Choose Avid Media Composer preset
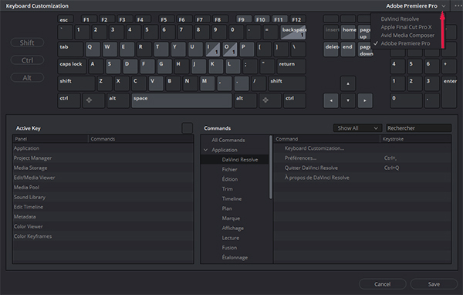Screen dimensions: 463x295 [x=407, y=36]
